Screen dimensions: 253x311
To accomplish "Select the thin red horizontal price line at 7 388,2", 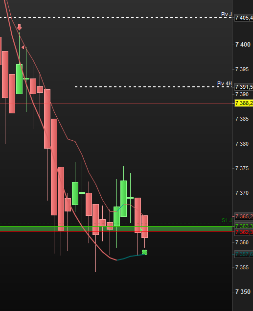I will (x=116, y=104).
